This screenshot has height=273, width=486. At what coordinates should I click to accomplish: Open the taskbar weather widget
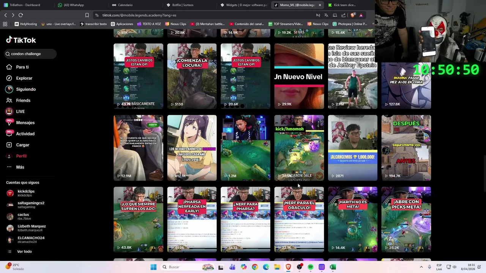tap(14, 267)
